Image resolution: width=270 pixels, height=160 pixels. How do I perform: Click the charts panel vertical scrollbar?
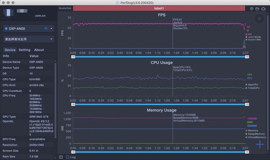267,82
